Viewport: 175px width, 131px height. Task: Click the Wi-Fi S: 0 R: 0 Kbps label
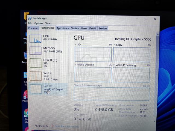pyautogui.click(x=51, y=76)
